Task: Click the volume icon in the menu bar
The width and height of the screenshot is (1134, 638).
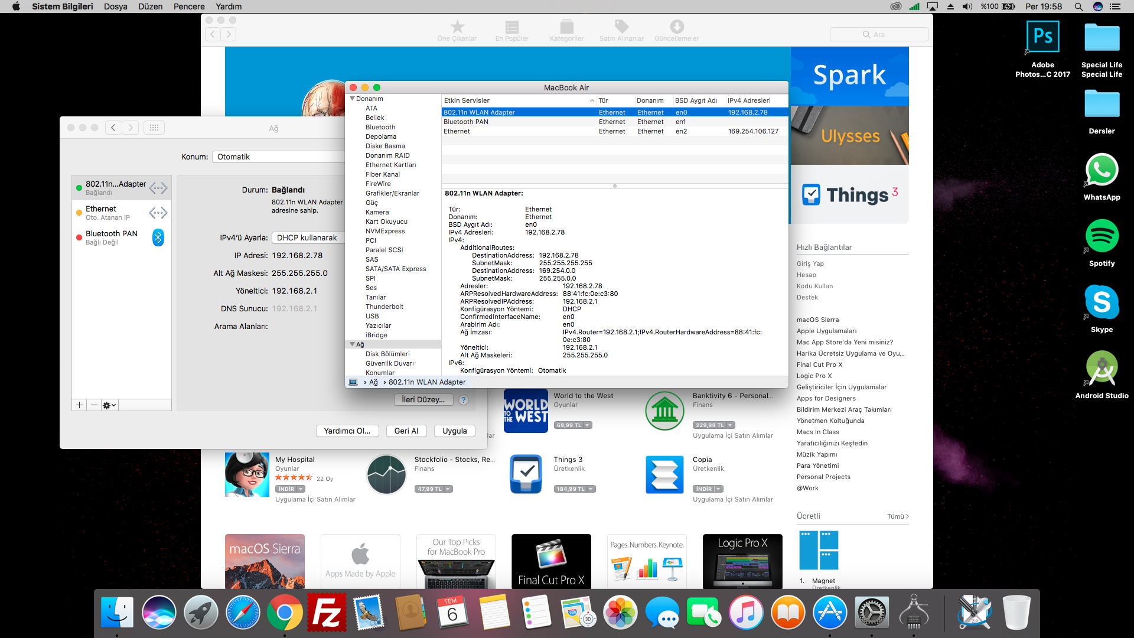Action: click(x=967, y=6)
